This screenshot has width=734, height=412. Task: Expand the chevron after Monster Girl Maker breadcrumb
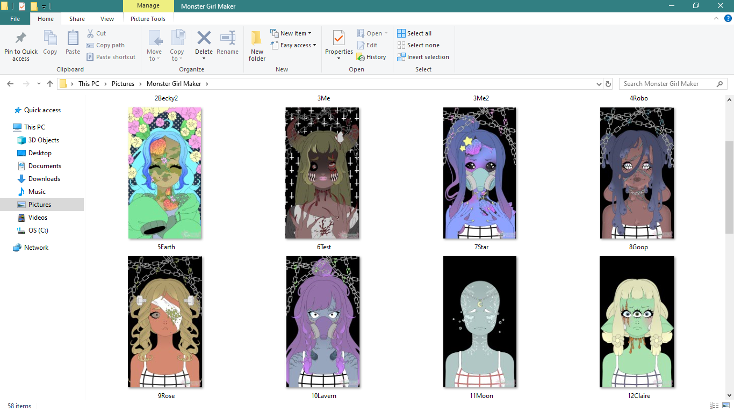[207, 84]
